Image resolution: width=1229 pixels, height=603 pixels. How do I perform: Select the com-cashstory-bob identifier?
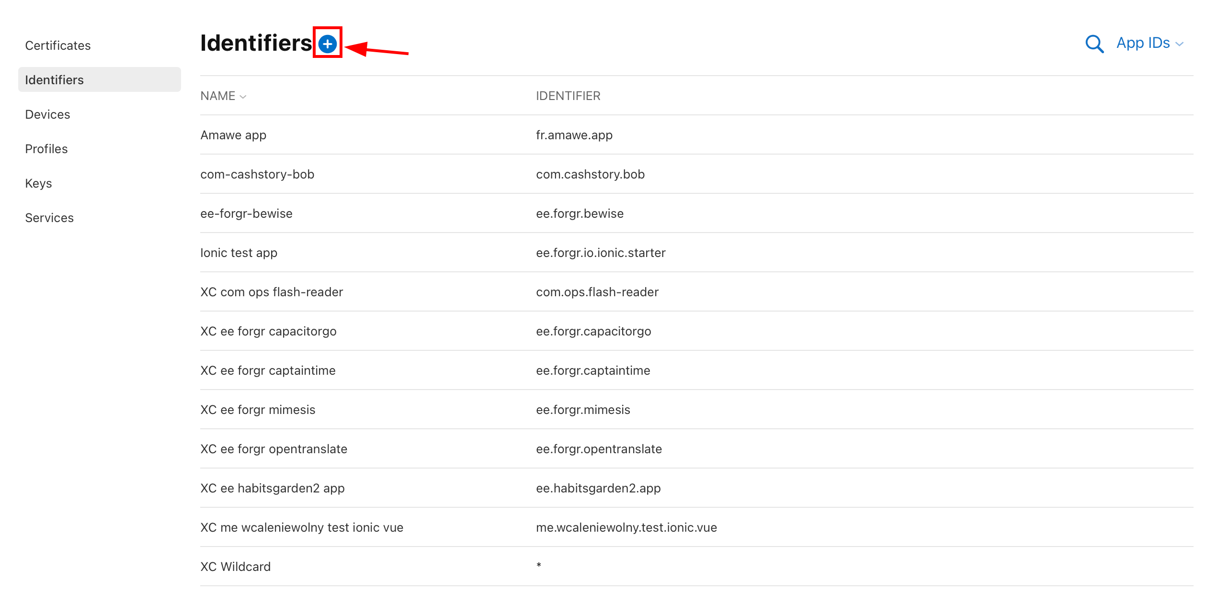257,174
